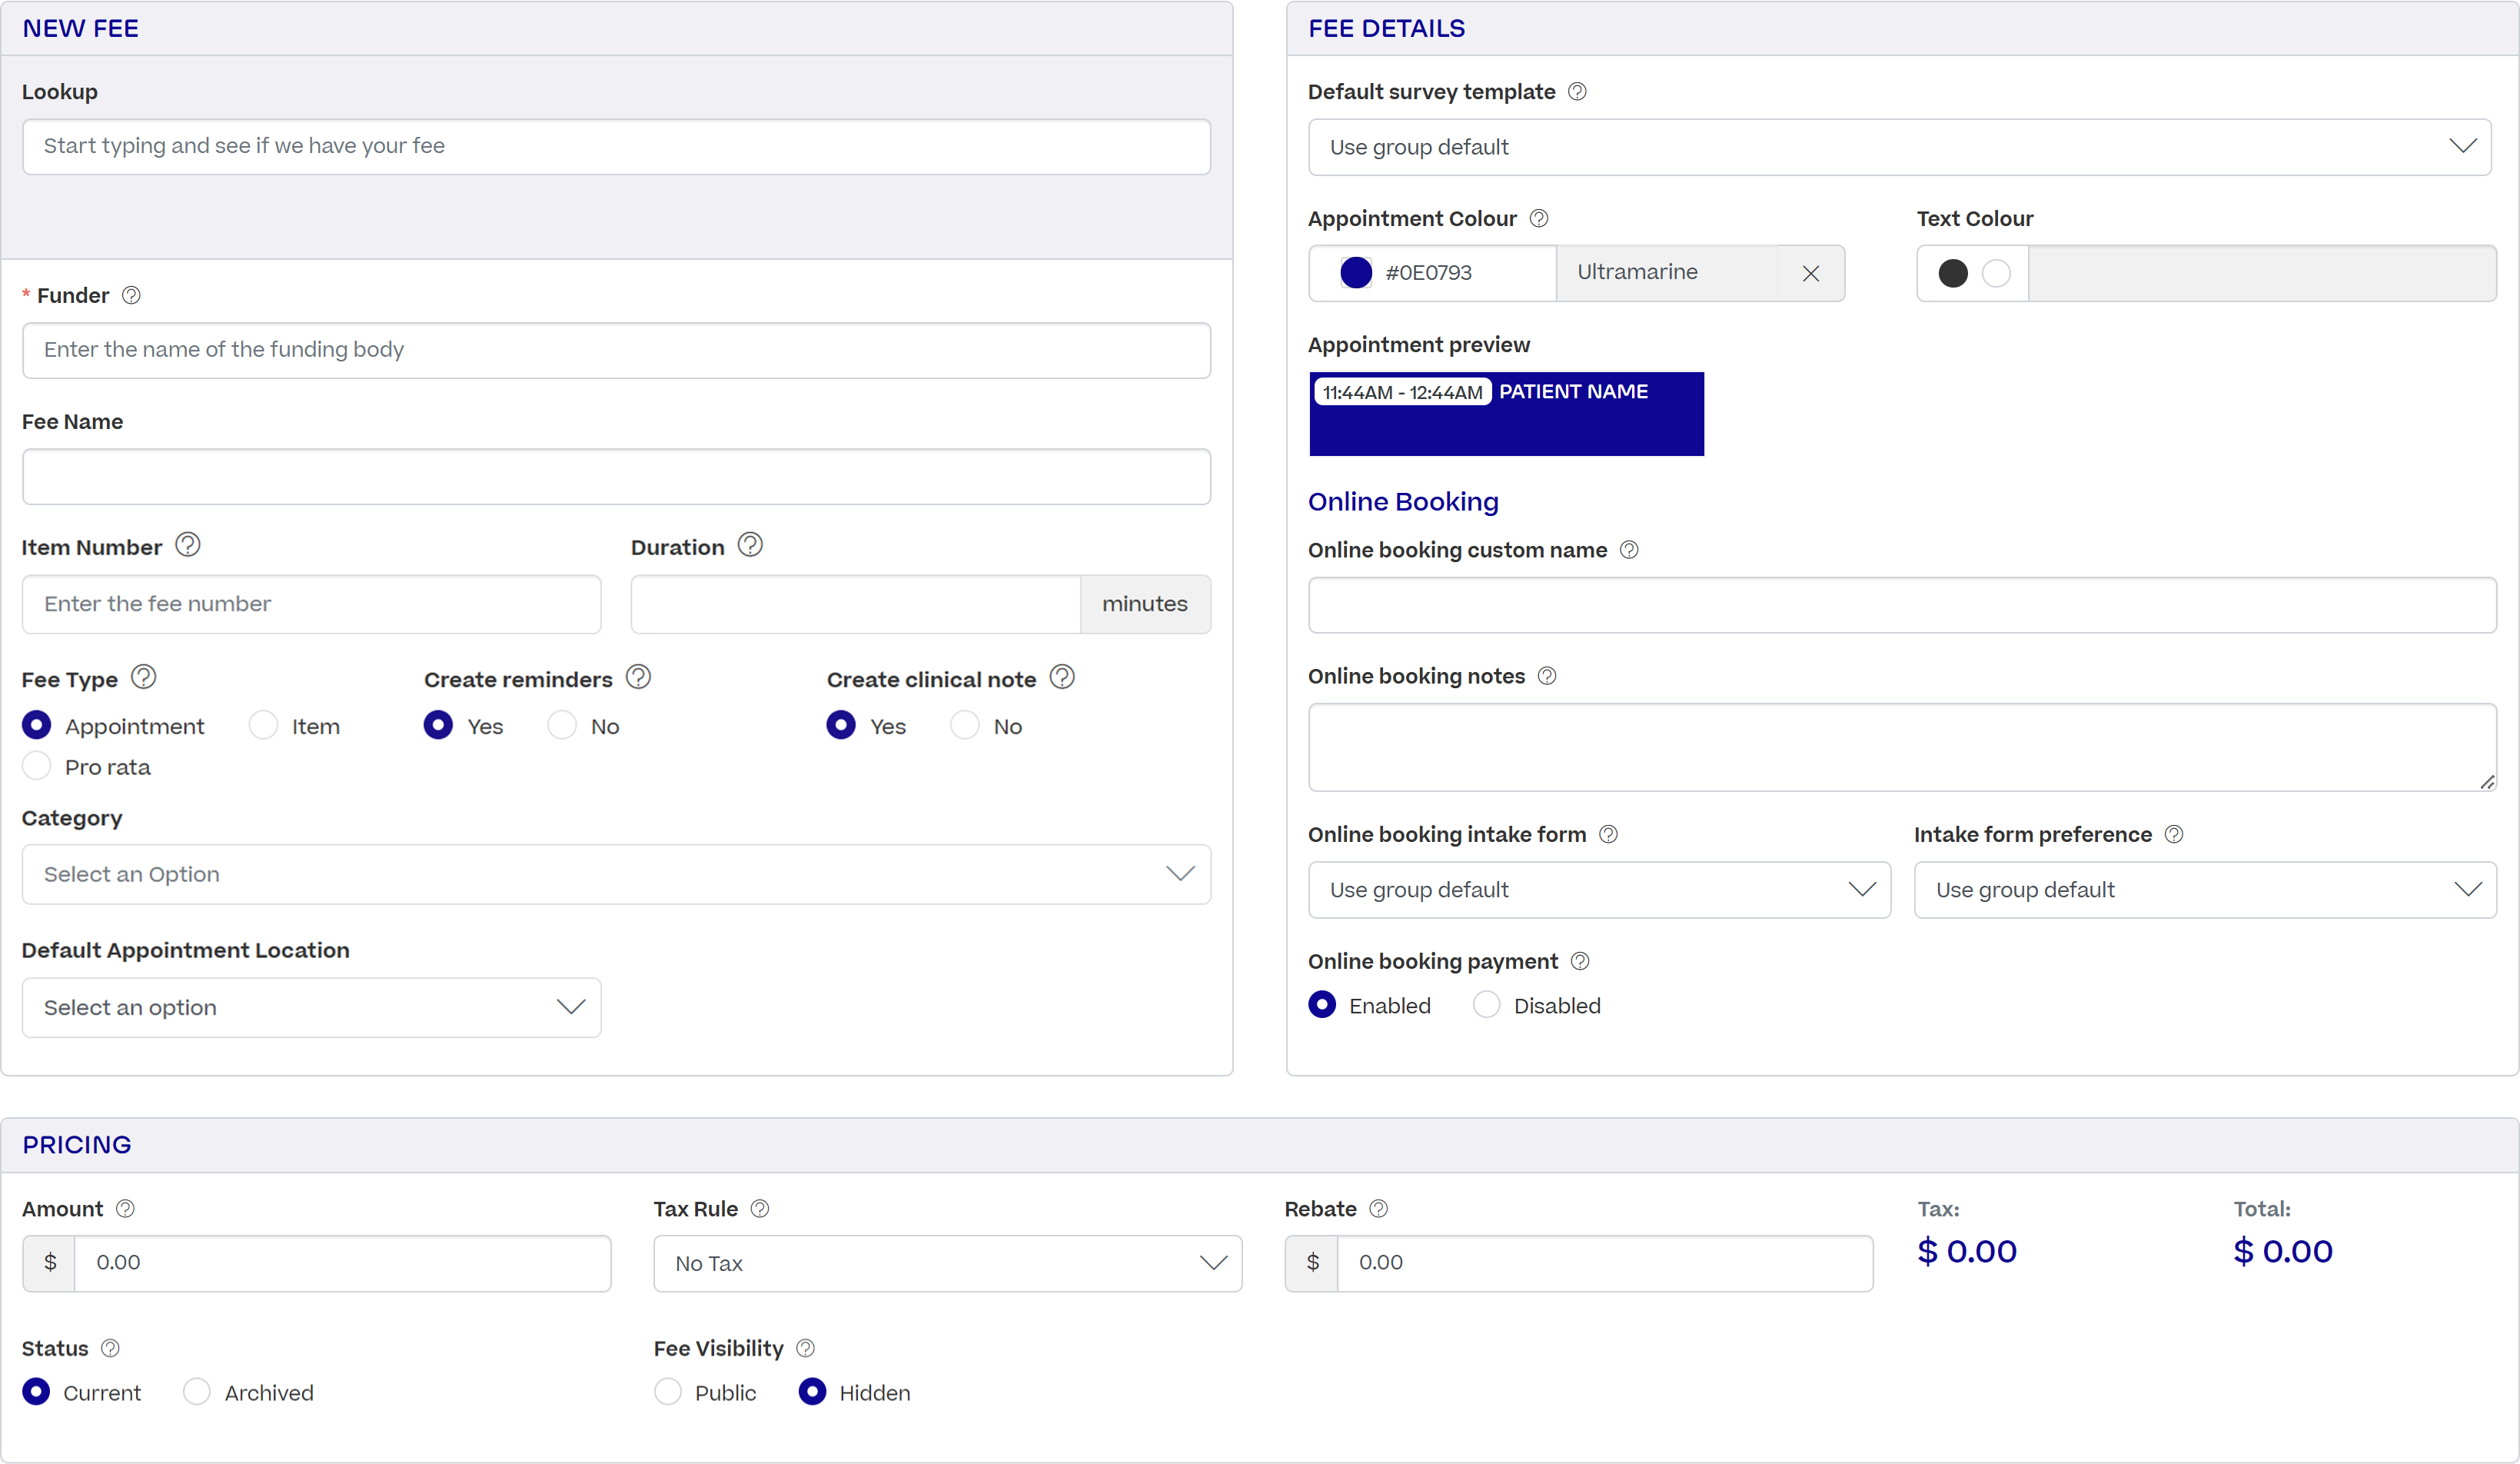
Task: Disable online booking payment
Action: coord(1487,1004)
